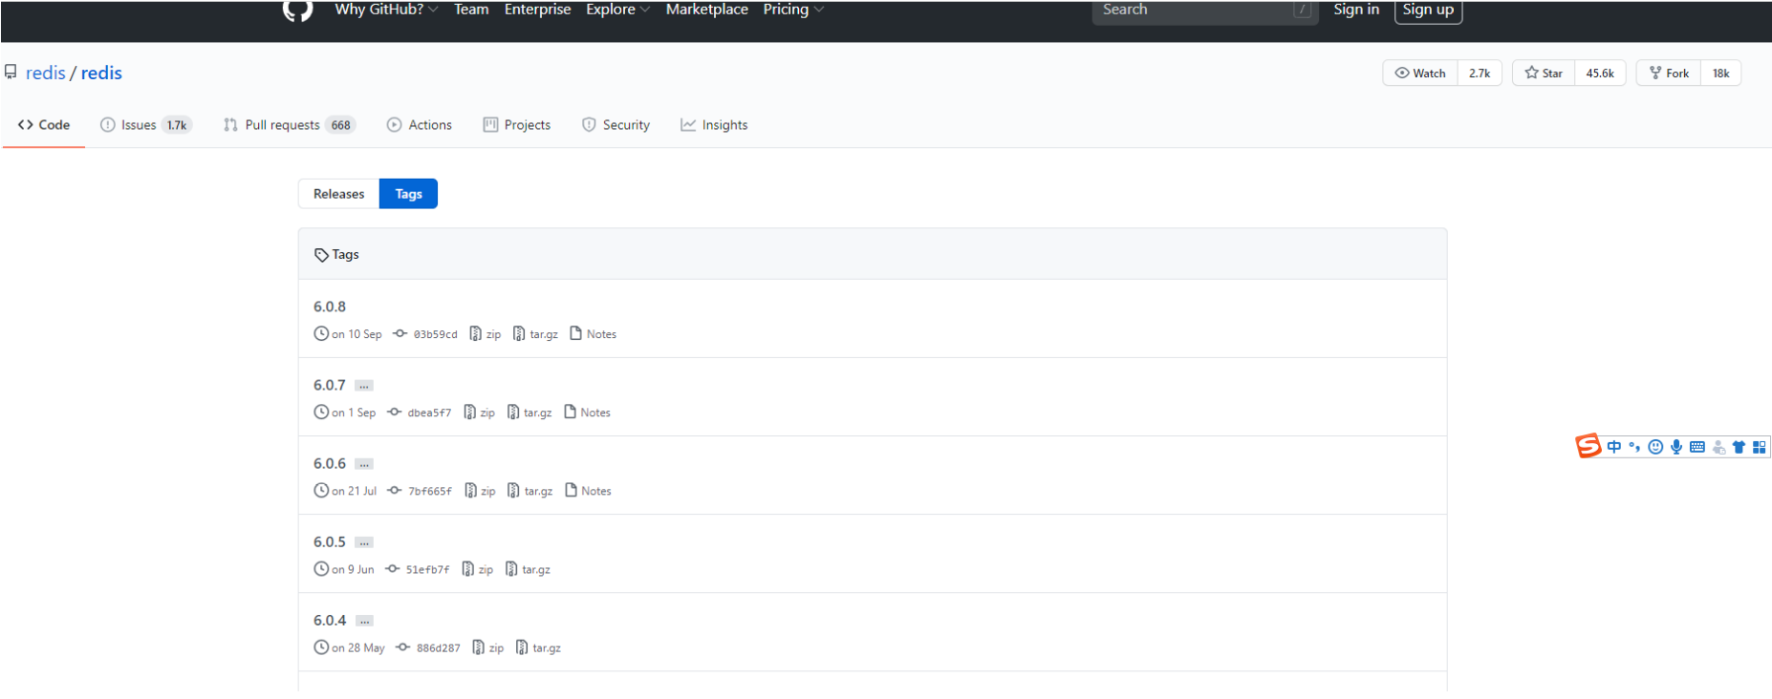Download the 6.0.6 tar.gz archive
Viewport: 1772px width, 699px height.
tap(530, 491)
